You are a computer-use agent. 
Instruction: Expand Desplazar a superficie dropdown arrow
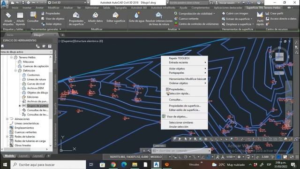[x=253, y=24]
